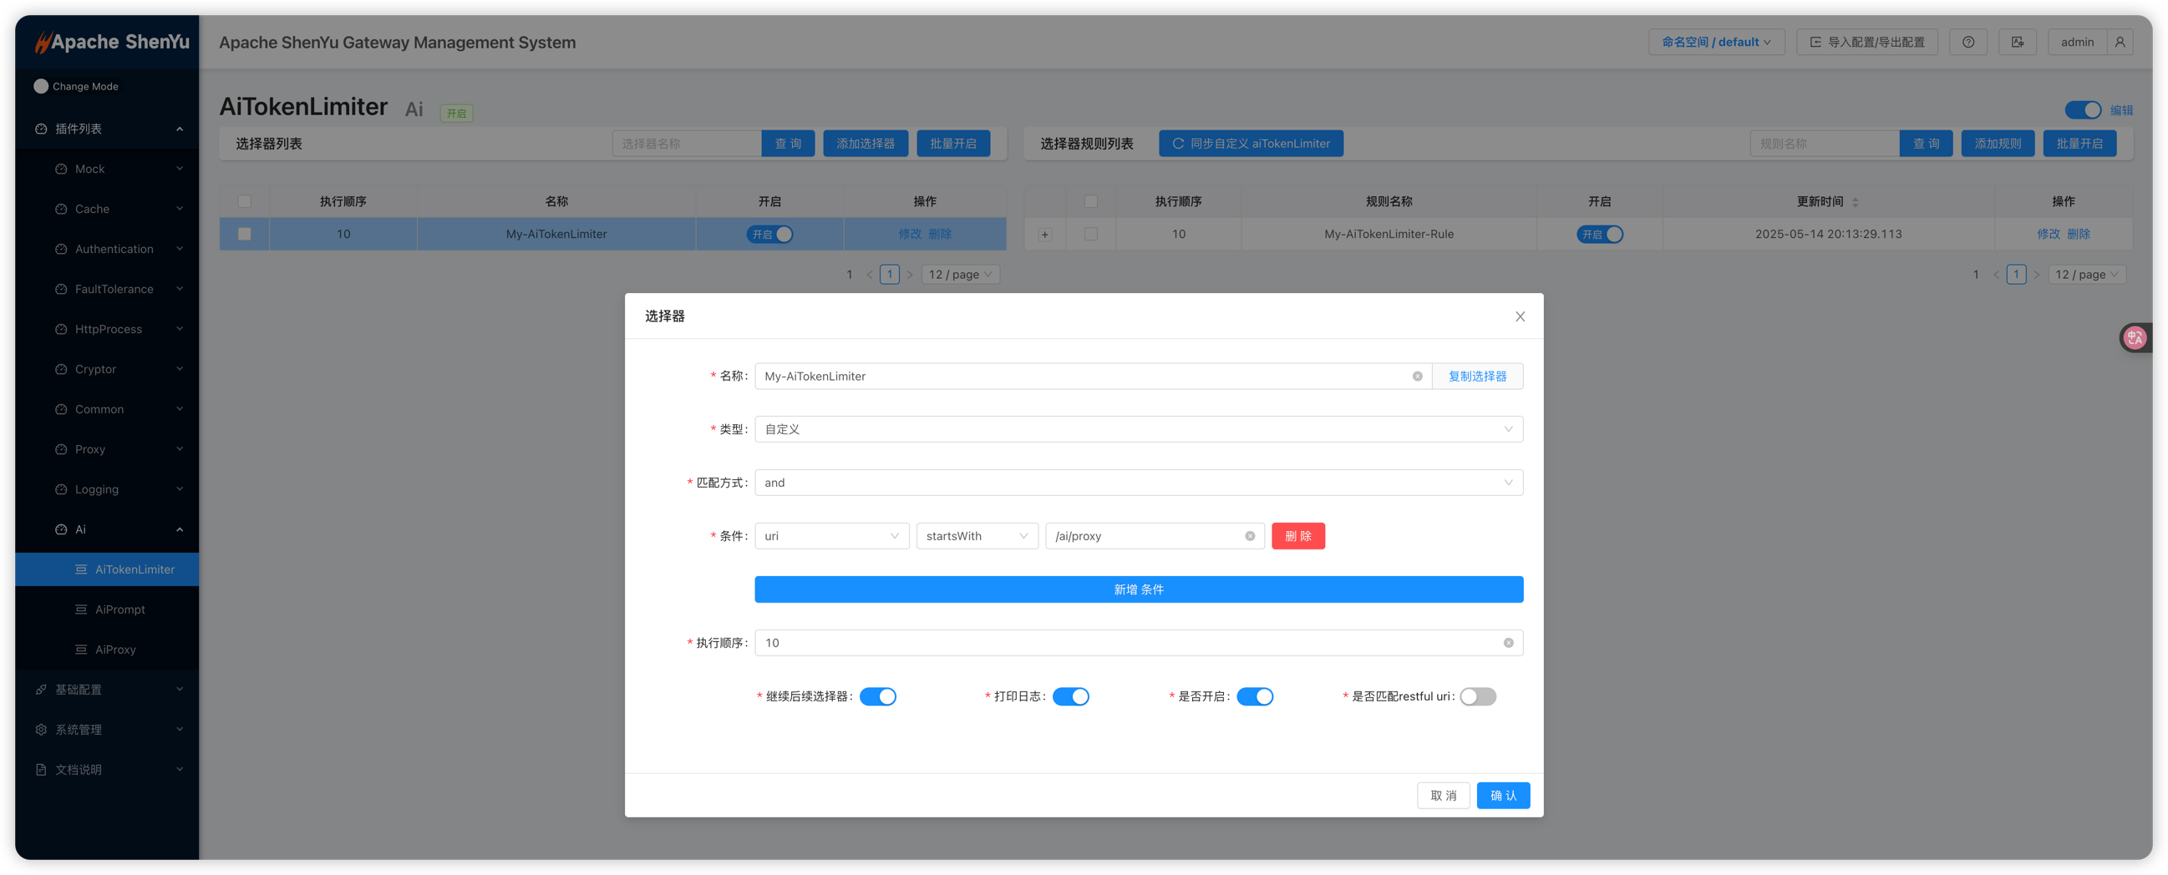Click the confirm button in dialog

pyautogui.click(x=1502, y=796)
